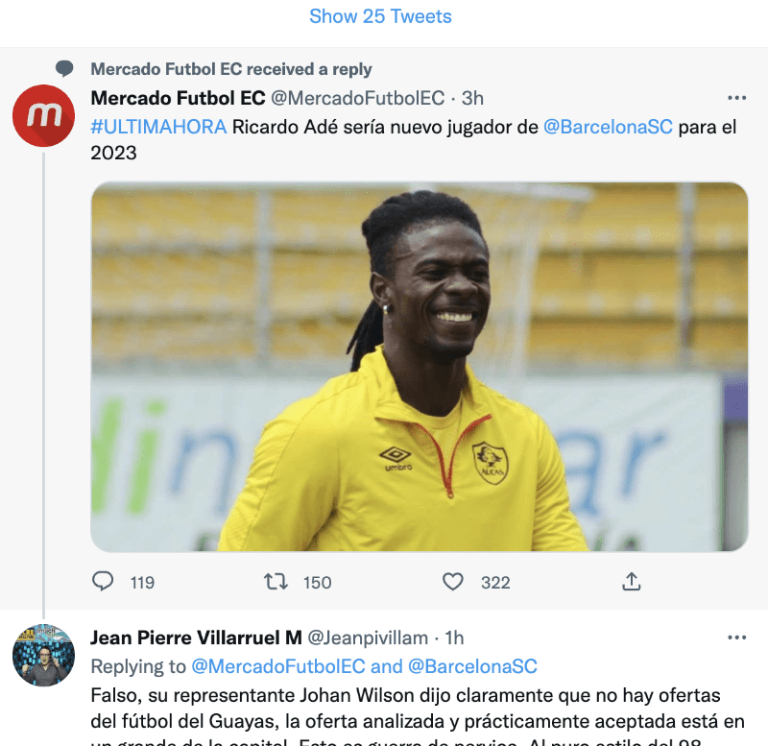Open the 1h timestamp of the reply
The height and width of the screenshot is (746, 768).
click(x=454, y=638)
